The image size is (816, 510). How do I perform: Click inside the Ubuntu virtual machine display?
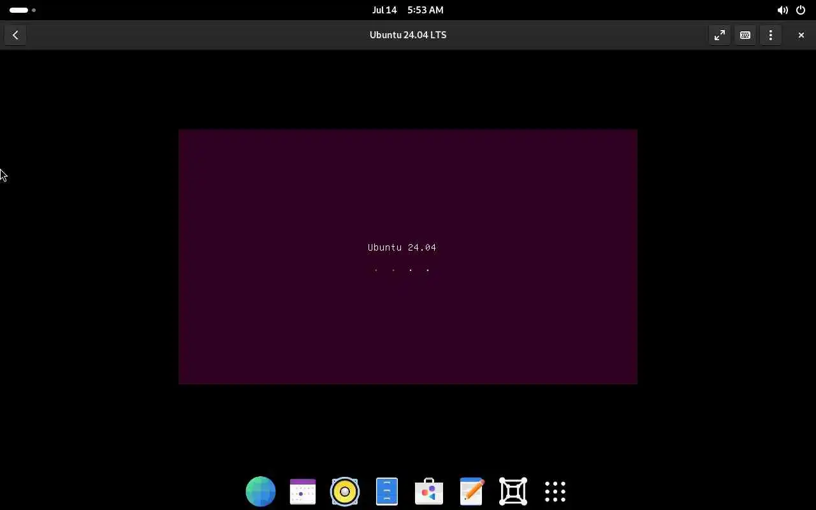pyautogui.click(x=408, y=257)
